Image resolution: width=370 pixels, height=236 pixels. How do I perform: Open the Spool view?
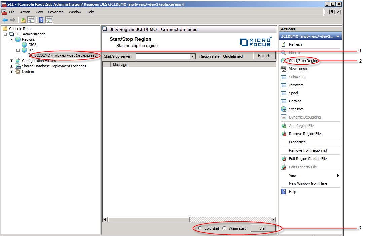click(x=293, y=93)
